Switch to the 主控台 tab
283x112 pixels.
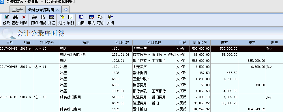click(x=18, y=10)
